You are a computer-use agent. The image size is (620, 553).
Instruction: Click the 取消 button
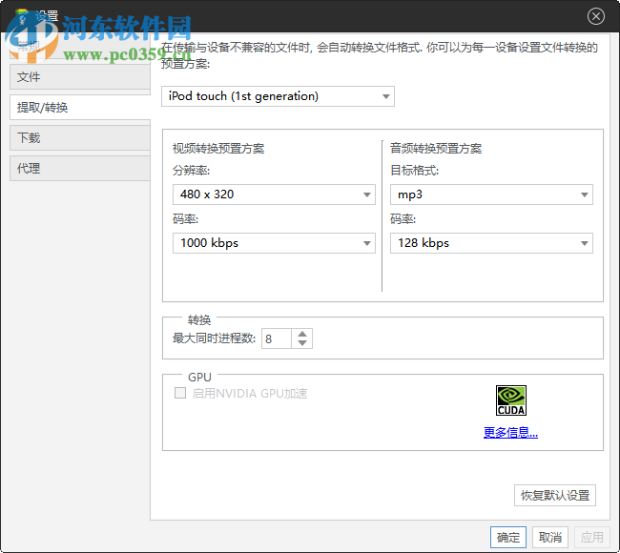[x=550, y=537]
